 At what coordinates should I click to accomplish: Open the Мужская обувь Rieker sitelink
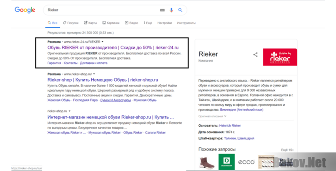(x=105, y=132)
